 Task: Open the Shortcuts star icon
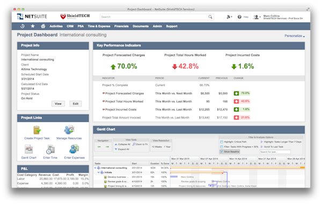(33, 26)
